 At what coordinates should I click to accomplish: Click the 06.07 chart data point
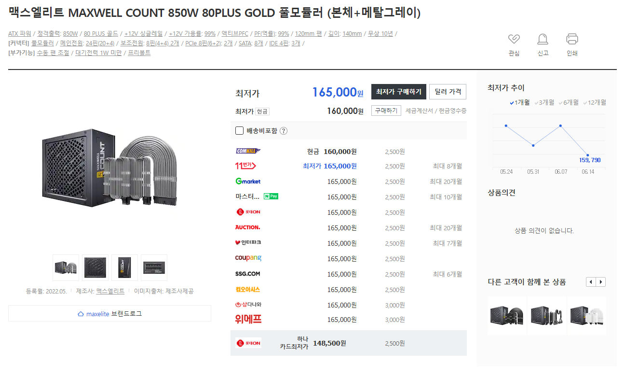(x=560, y=126)
